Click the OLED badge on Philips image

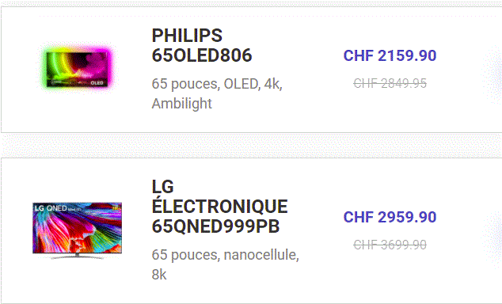point(97,83)
